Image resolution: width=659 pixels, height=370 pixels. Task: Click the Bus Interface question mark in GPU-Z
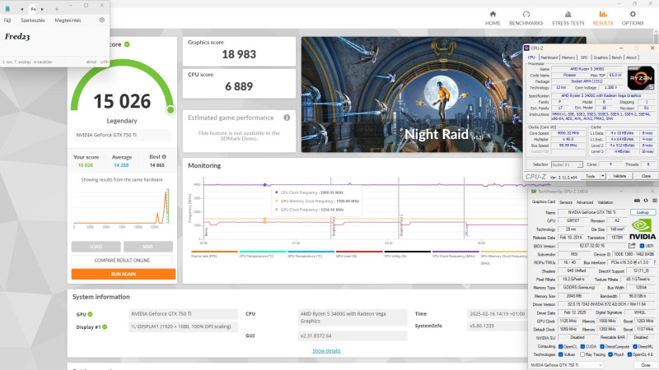coord(654,262)
